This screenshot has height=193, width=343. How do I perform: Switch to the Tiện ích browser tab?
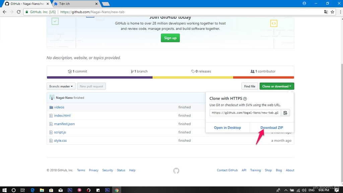point(76,4)
